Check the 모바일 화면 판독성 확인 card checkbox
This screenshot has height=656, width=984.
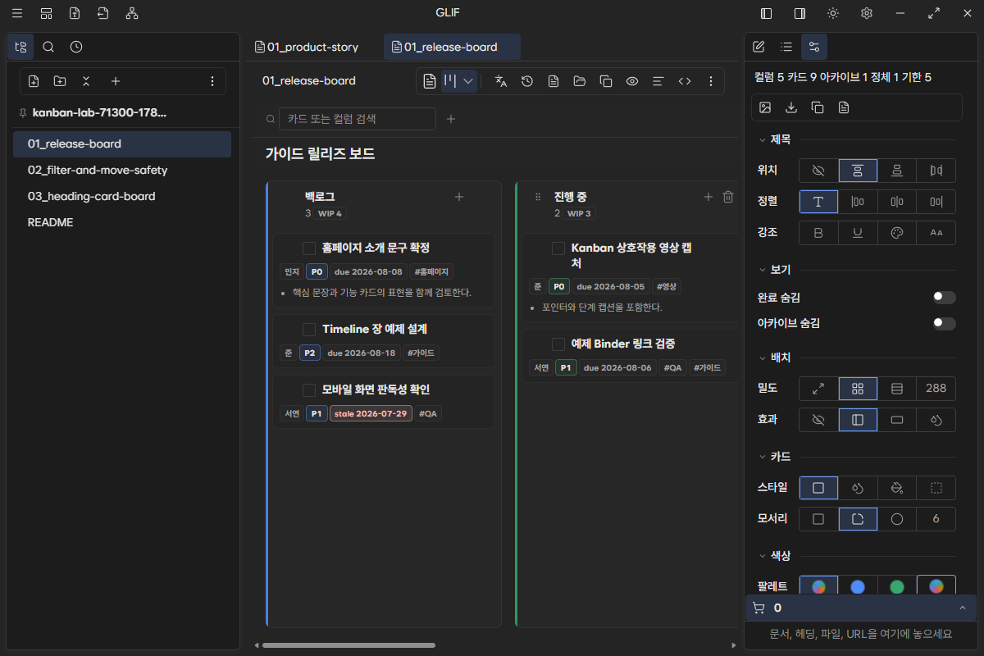tap(309, 390)
